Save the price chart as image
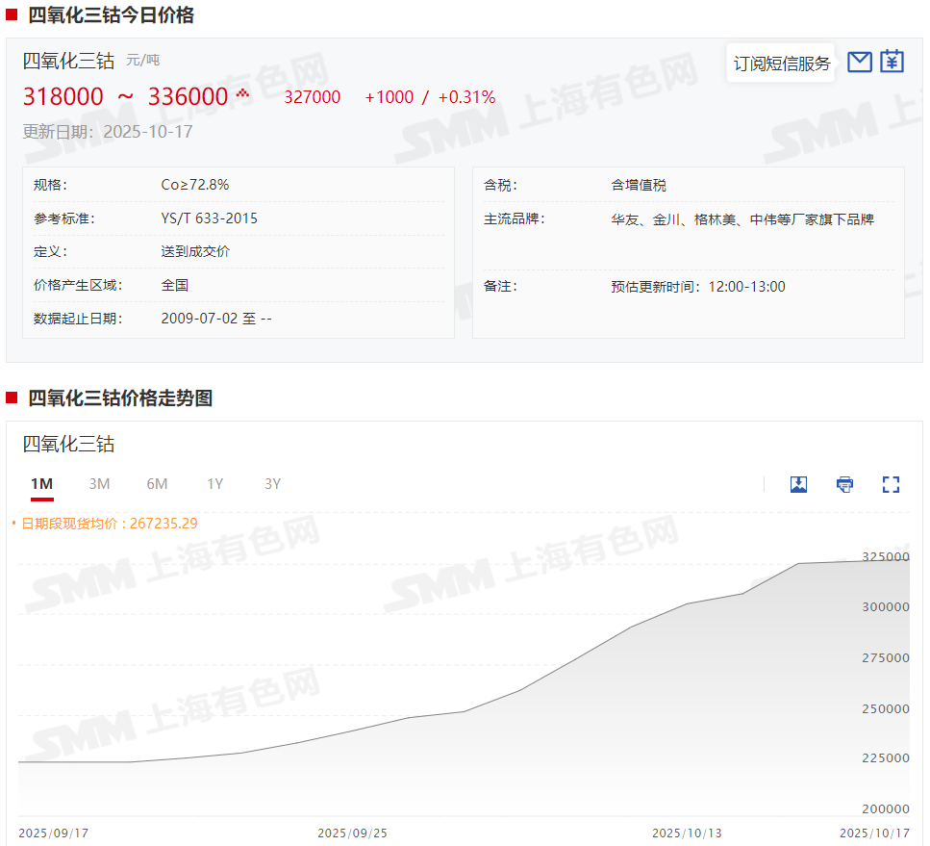Image resolution: width=930 pixels, height=846 pixels. click(798, 484)
